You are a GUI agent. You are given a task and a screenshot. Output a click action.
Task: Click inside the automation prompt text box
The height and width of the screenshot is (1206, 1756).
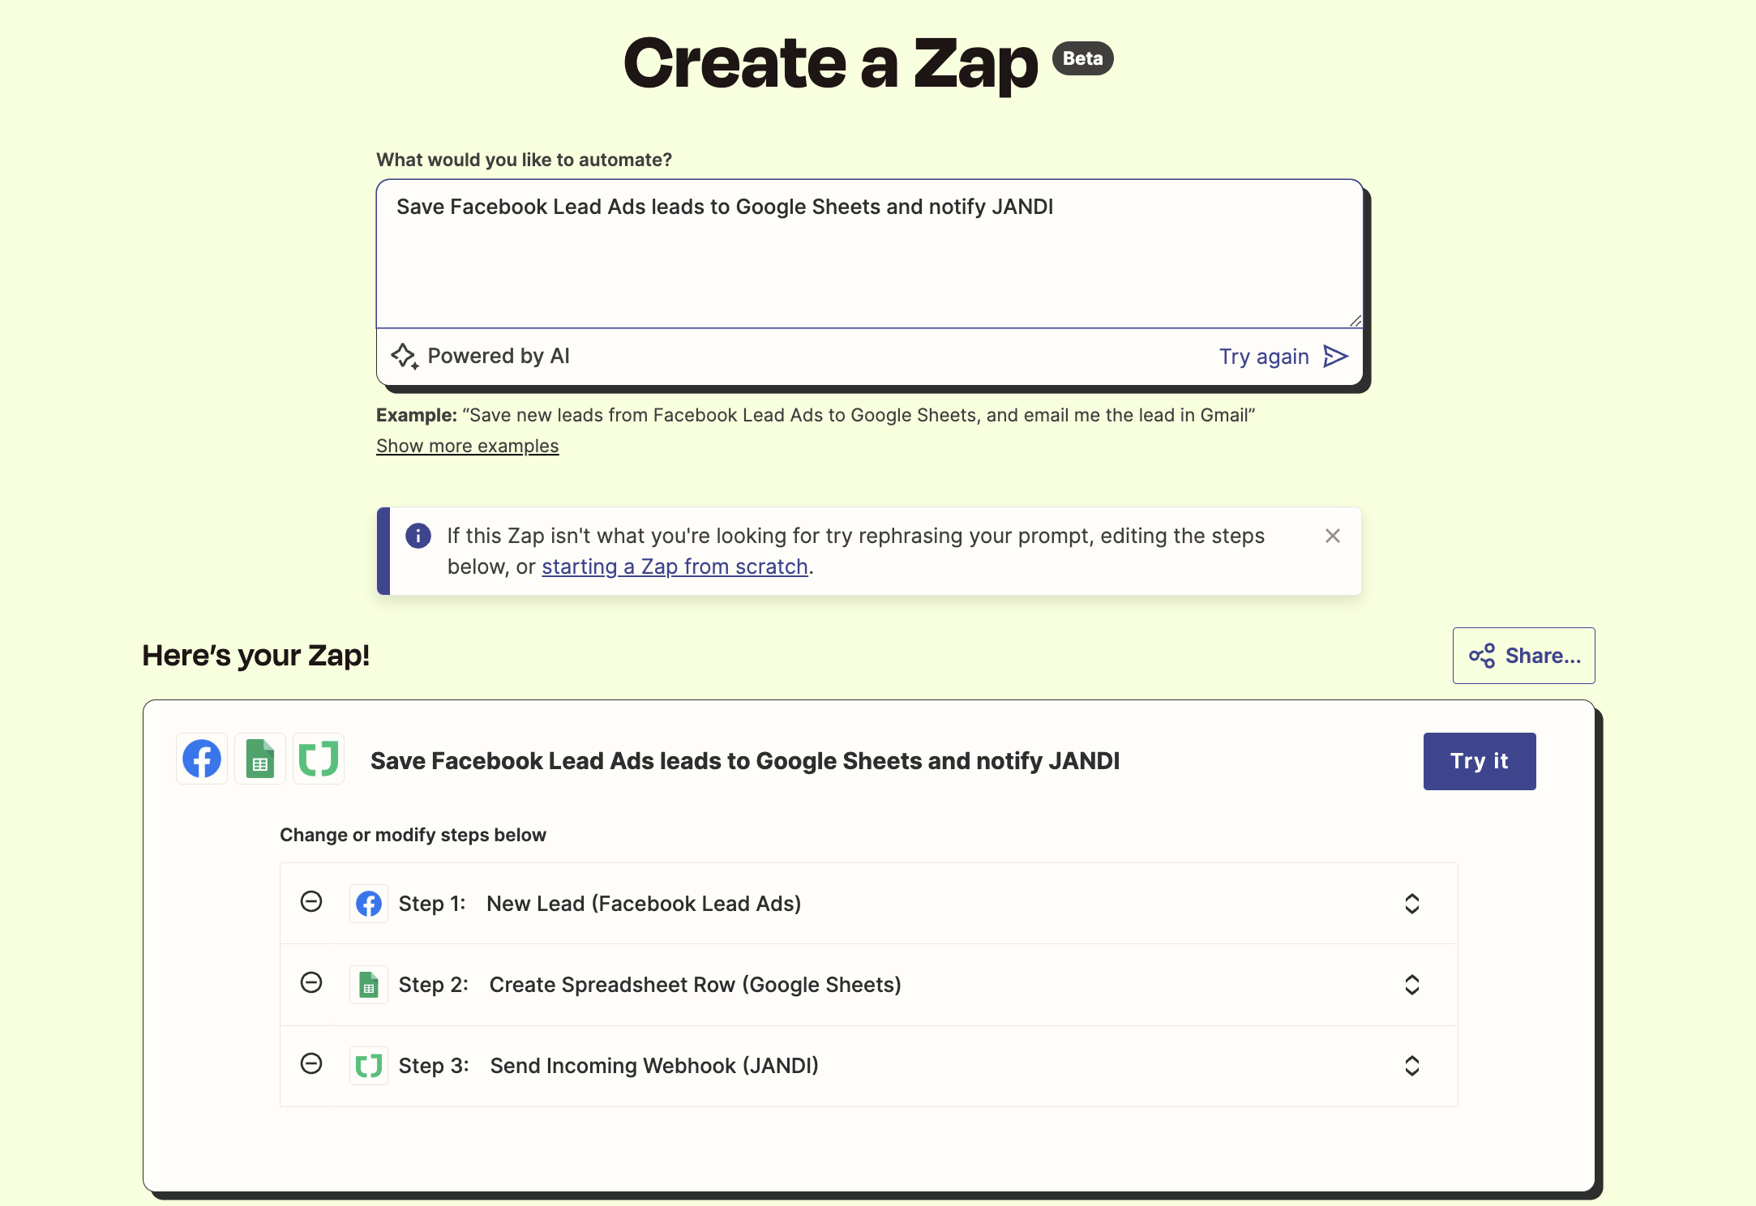click(x=867, y=259)
